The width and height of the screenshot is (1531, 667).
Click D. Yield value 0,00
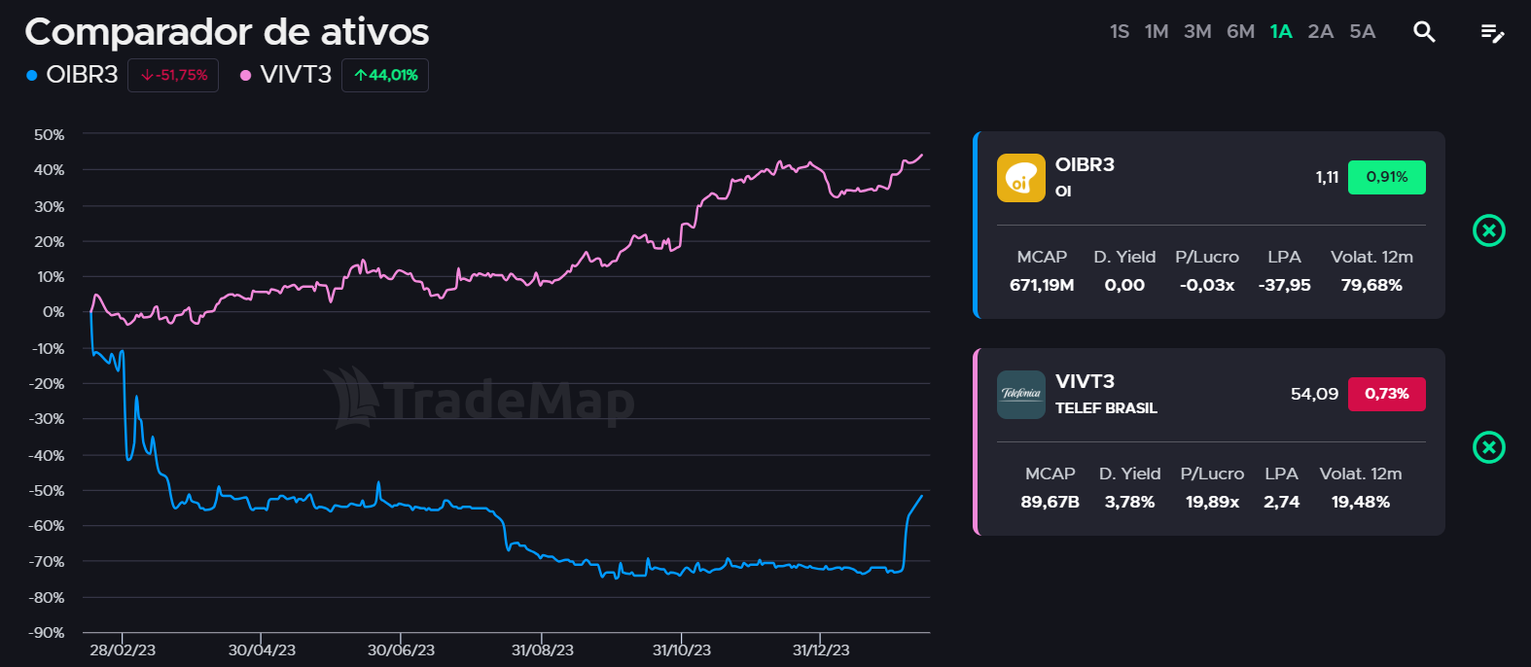[1124, 285]
